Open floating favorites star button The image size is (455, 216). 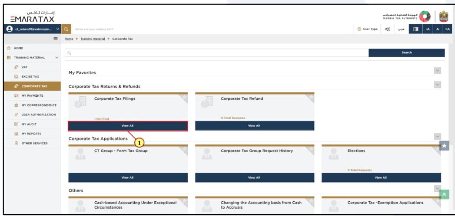click(444, 146)
